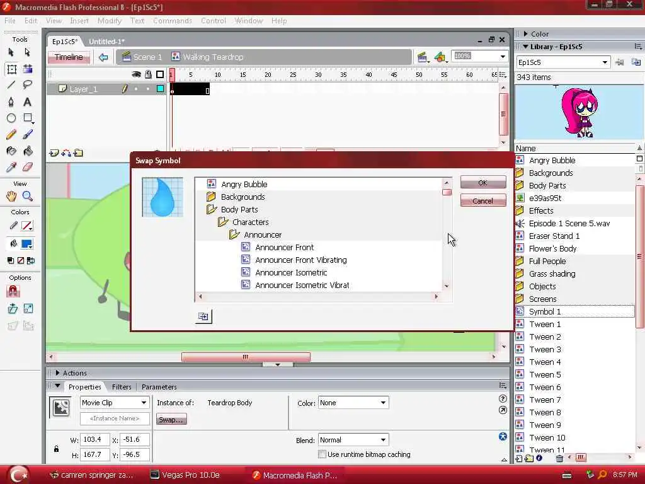Screen dimensions: 645x484
Task: Hide the Timeline with its toggle button
Action: pos(69,57)
